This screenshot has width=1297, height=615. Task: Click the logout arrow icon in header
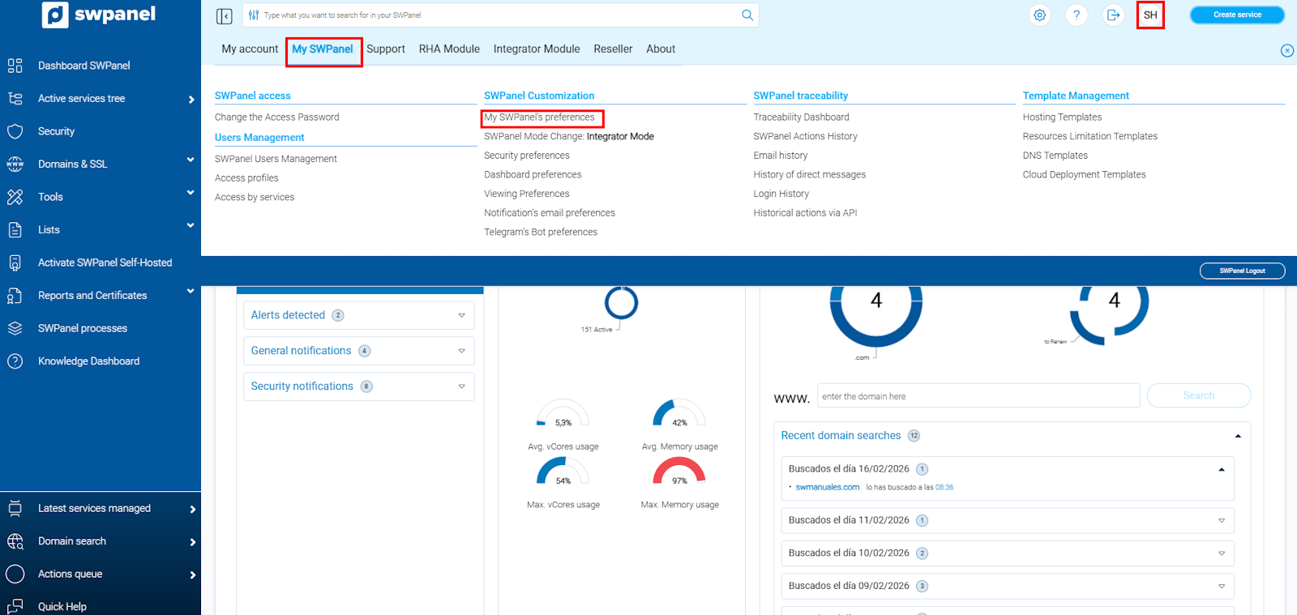point(1113,15)
